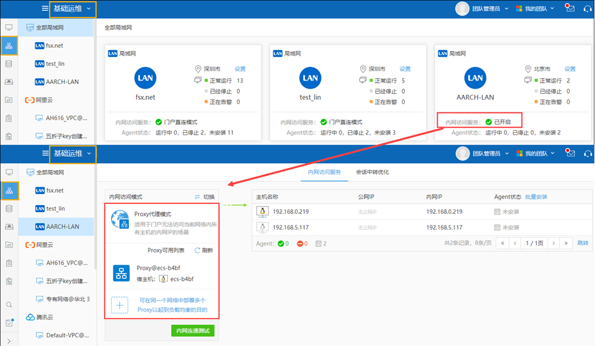Click Linux host icon for 192.168.0.219
The width and height of the screenshot is (595, 346).
(x=263, y=211)
